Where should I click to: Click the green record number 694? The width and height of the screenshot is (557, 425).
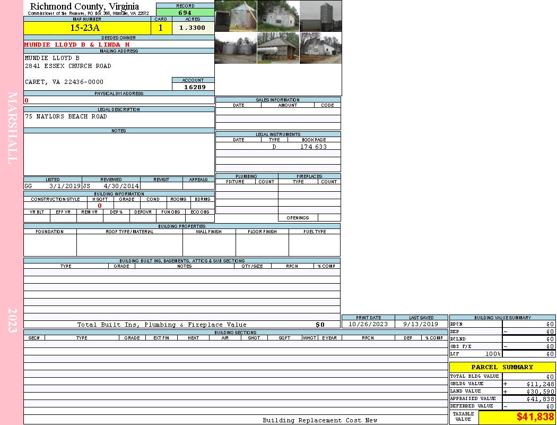tap(185, 12)
